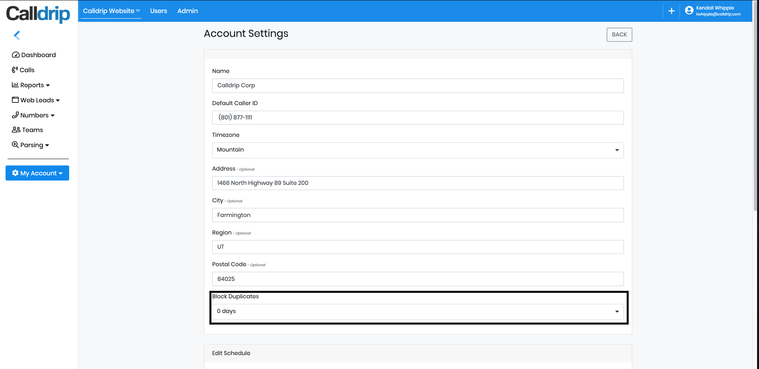Click the Edit Schedule section header
The width and height of the screenshot is (759, 369).
[418, 353]
